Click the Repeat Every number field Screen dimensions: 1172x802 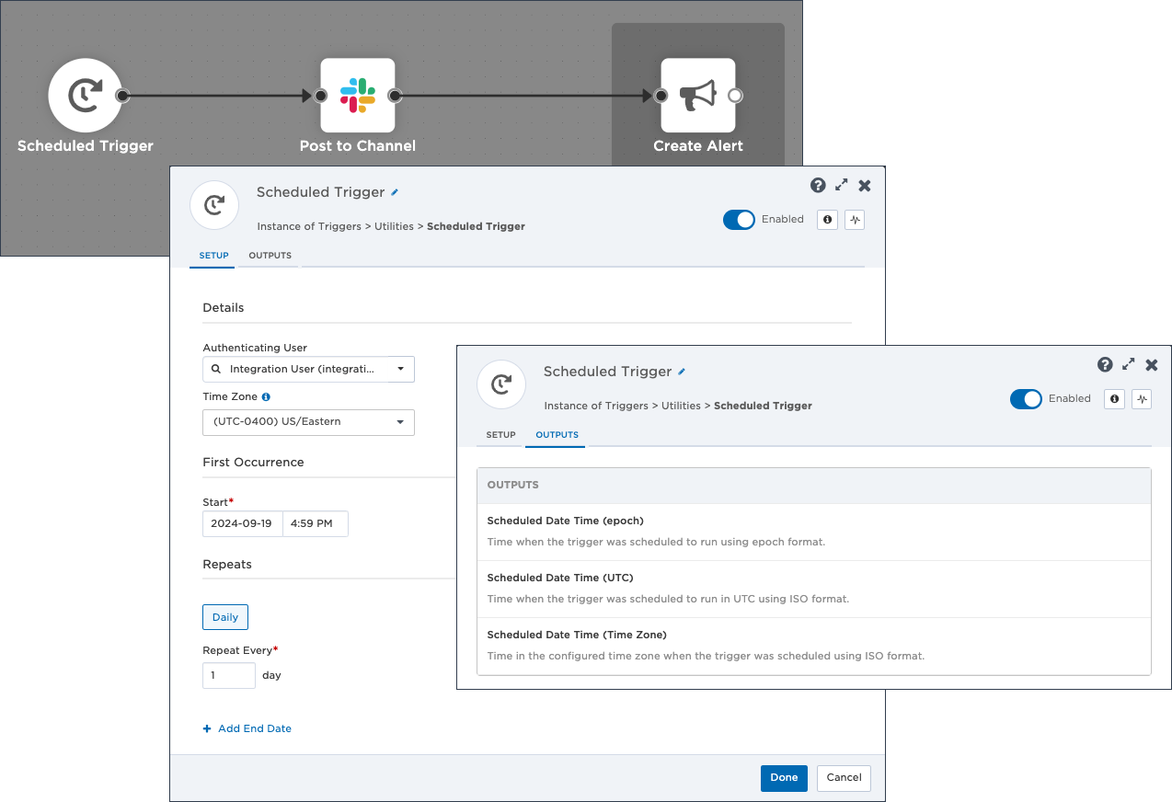pos(228,675)
